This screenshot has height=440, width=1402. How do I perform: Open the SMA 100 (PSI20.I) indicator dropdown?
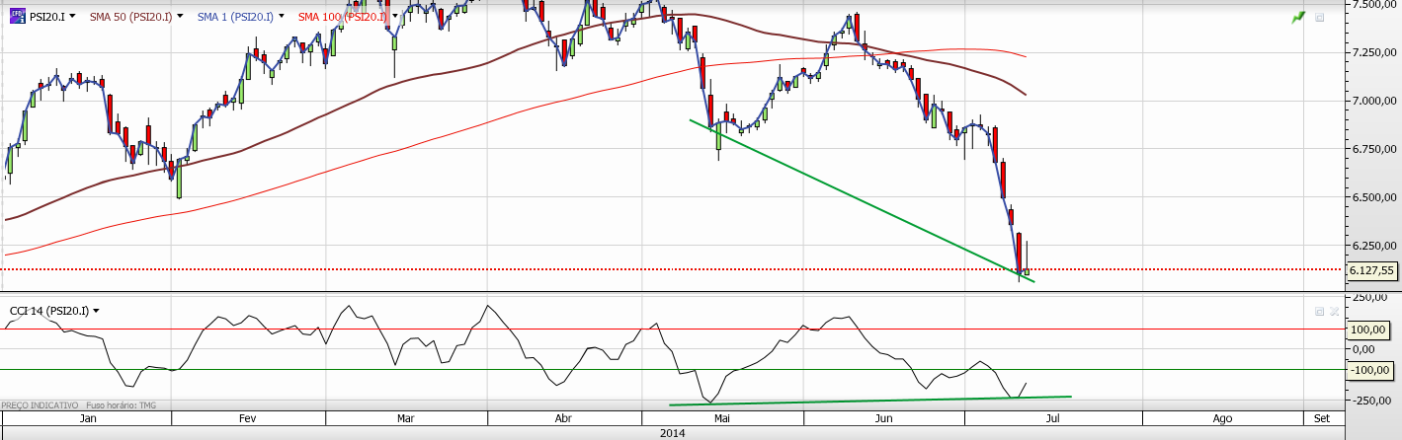click(394, 17)
